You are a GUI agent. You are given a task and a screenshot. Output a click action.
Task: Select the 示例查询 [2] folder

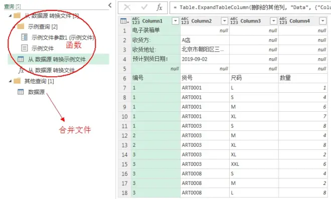[43, 27]
